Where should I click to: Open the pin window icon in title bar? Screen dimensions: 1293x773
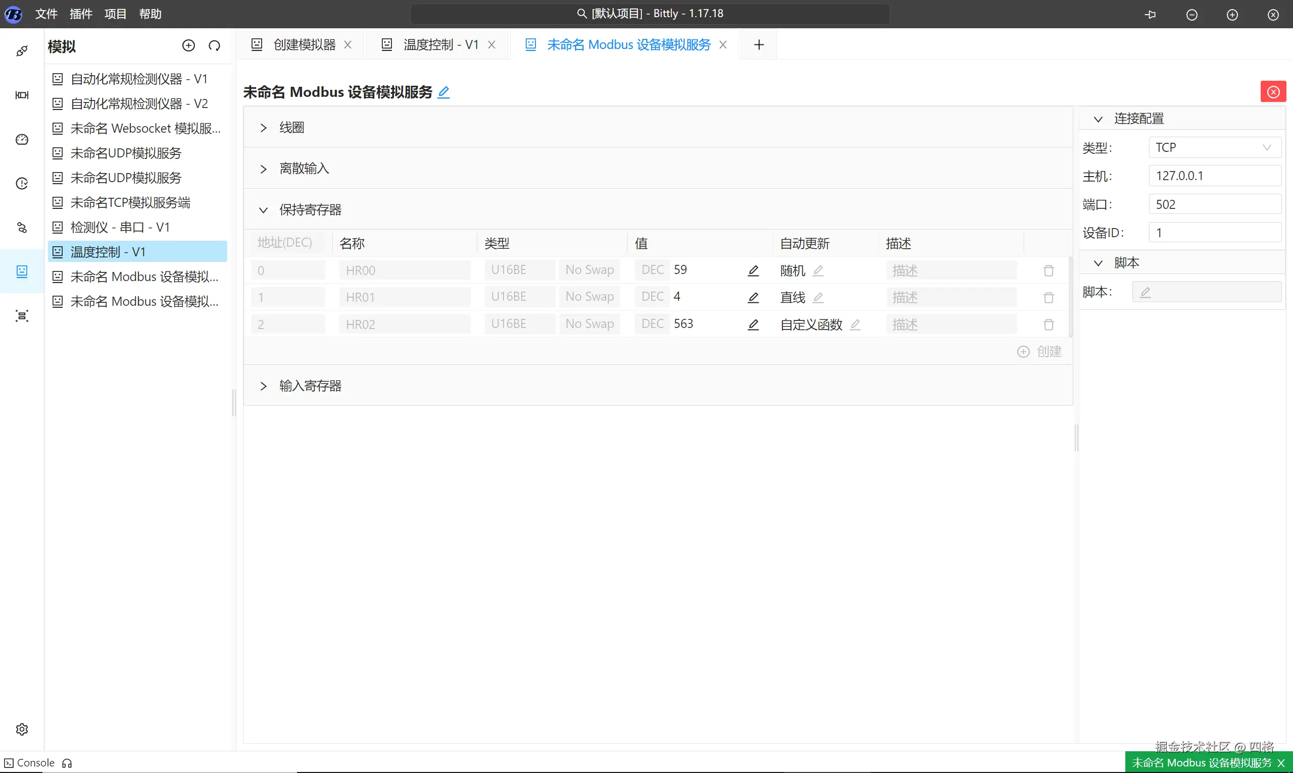tap(1150, 15)
